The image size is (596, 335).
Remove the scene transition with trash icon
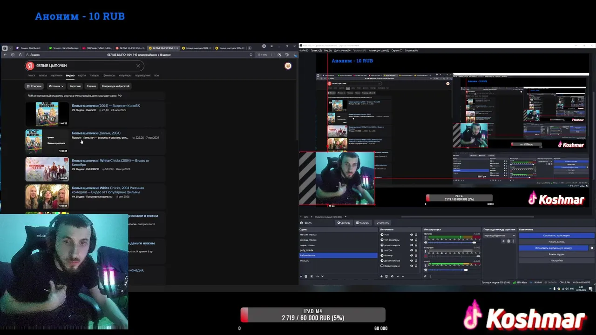point(508,241)
